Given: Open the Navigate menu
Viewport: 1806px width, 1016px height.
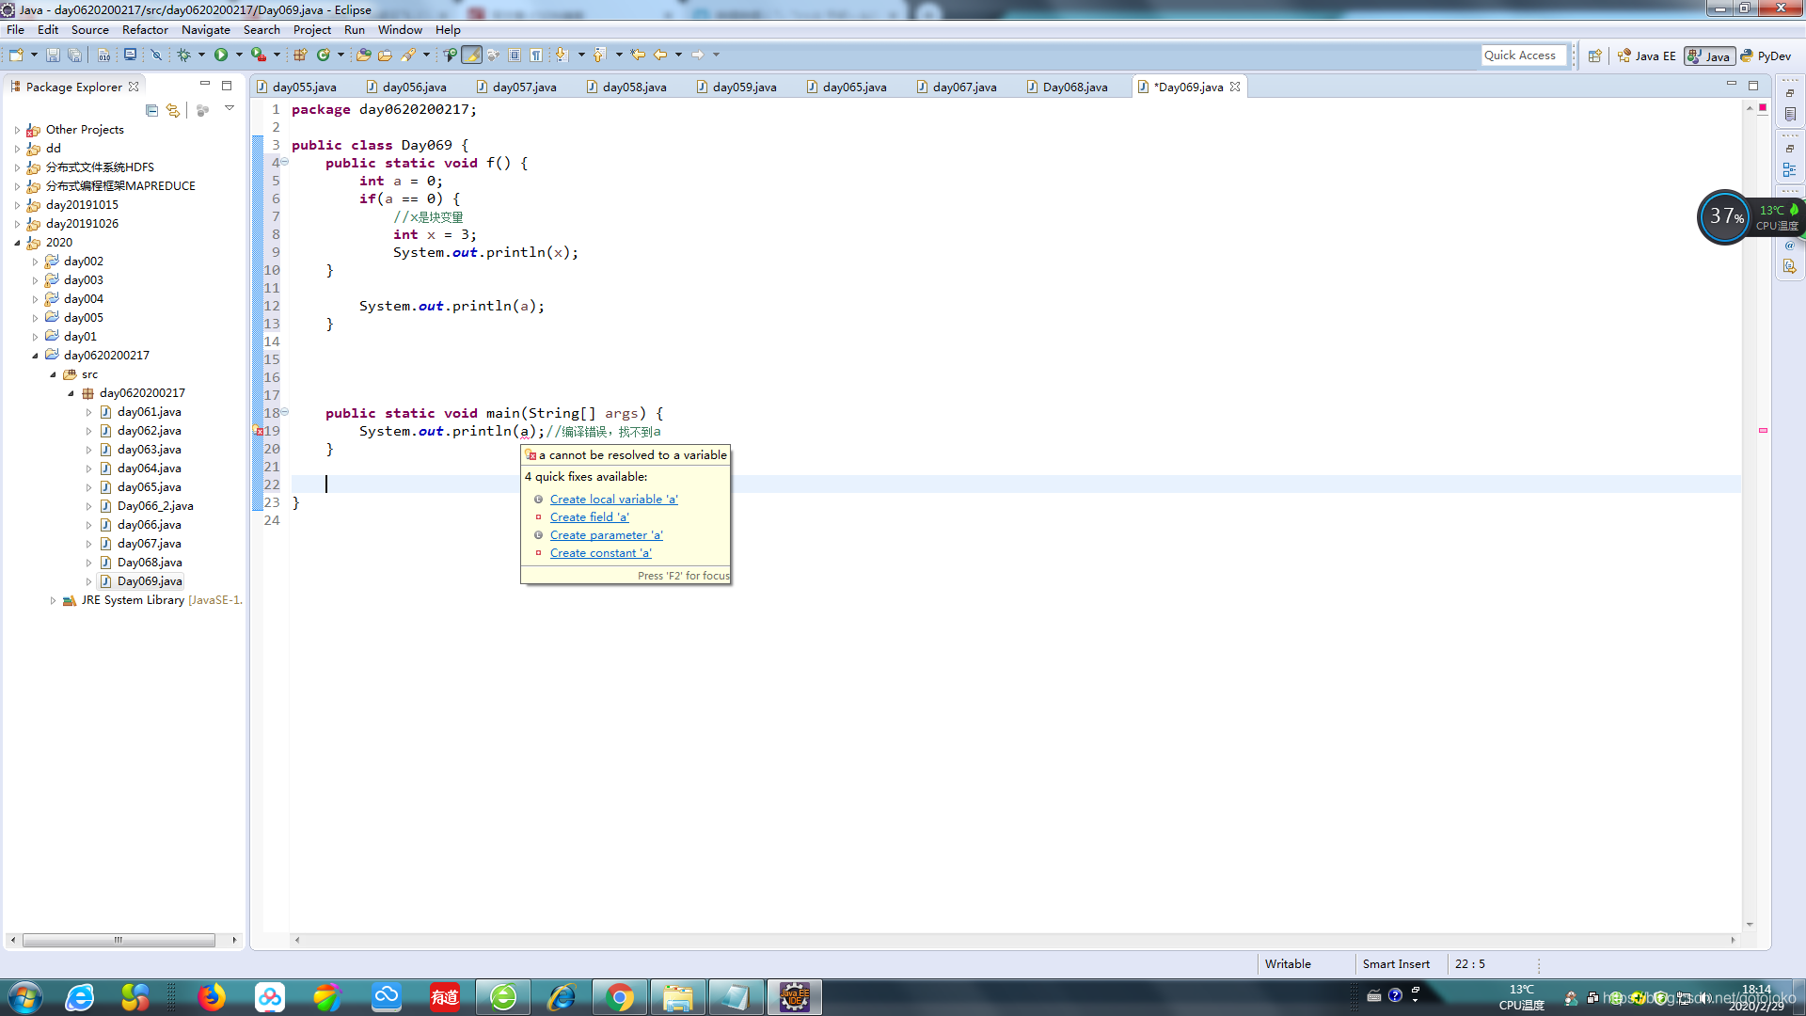Looking at the screenshot, I should coord(205,30).
